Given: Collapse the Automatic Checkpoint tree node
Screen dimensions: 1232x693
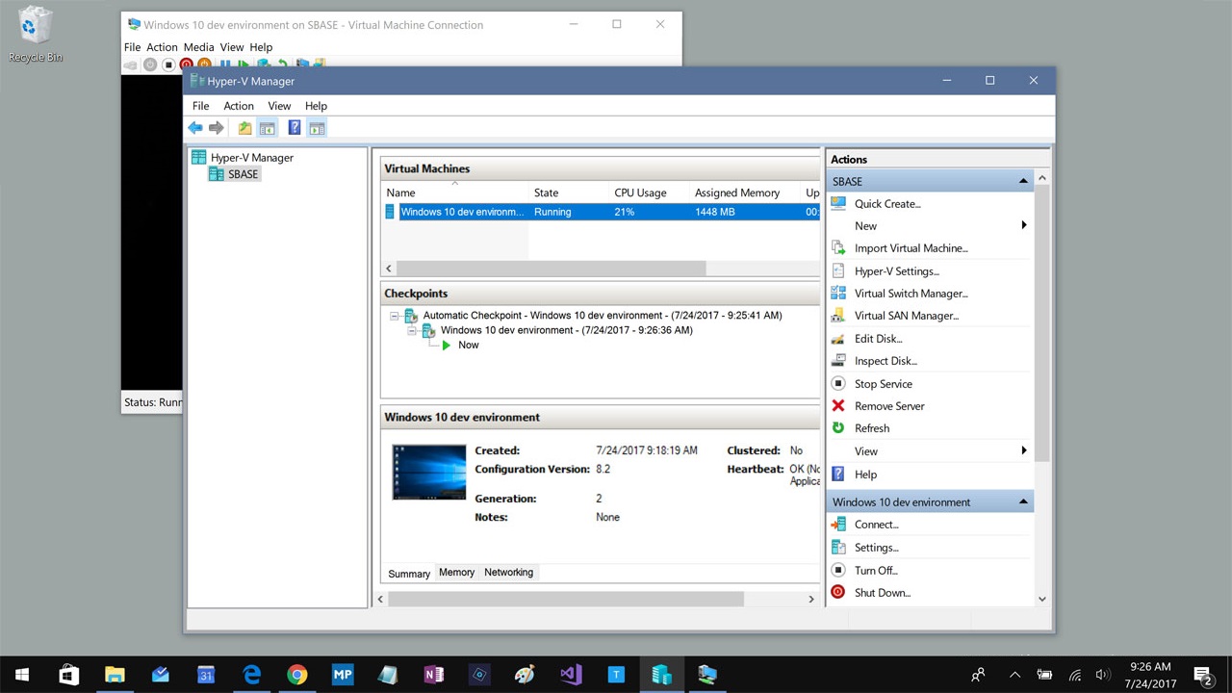Looking at the screenshot, I should [x=394, y=315].
